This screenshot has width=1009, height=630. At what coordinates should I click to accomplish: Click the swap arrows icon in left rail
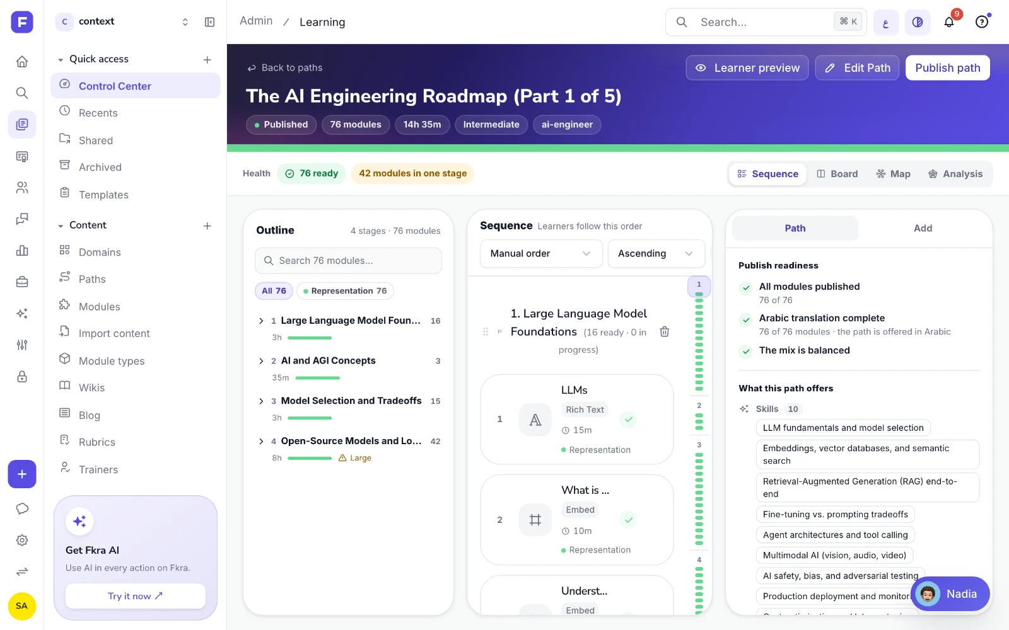[22, 571]
